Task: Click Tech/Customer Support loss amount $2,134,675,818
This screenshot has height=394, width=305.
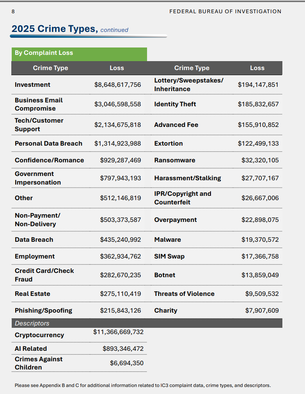Action: click(x=117, y=125)
